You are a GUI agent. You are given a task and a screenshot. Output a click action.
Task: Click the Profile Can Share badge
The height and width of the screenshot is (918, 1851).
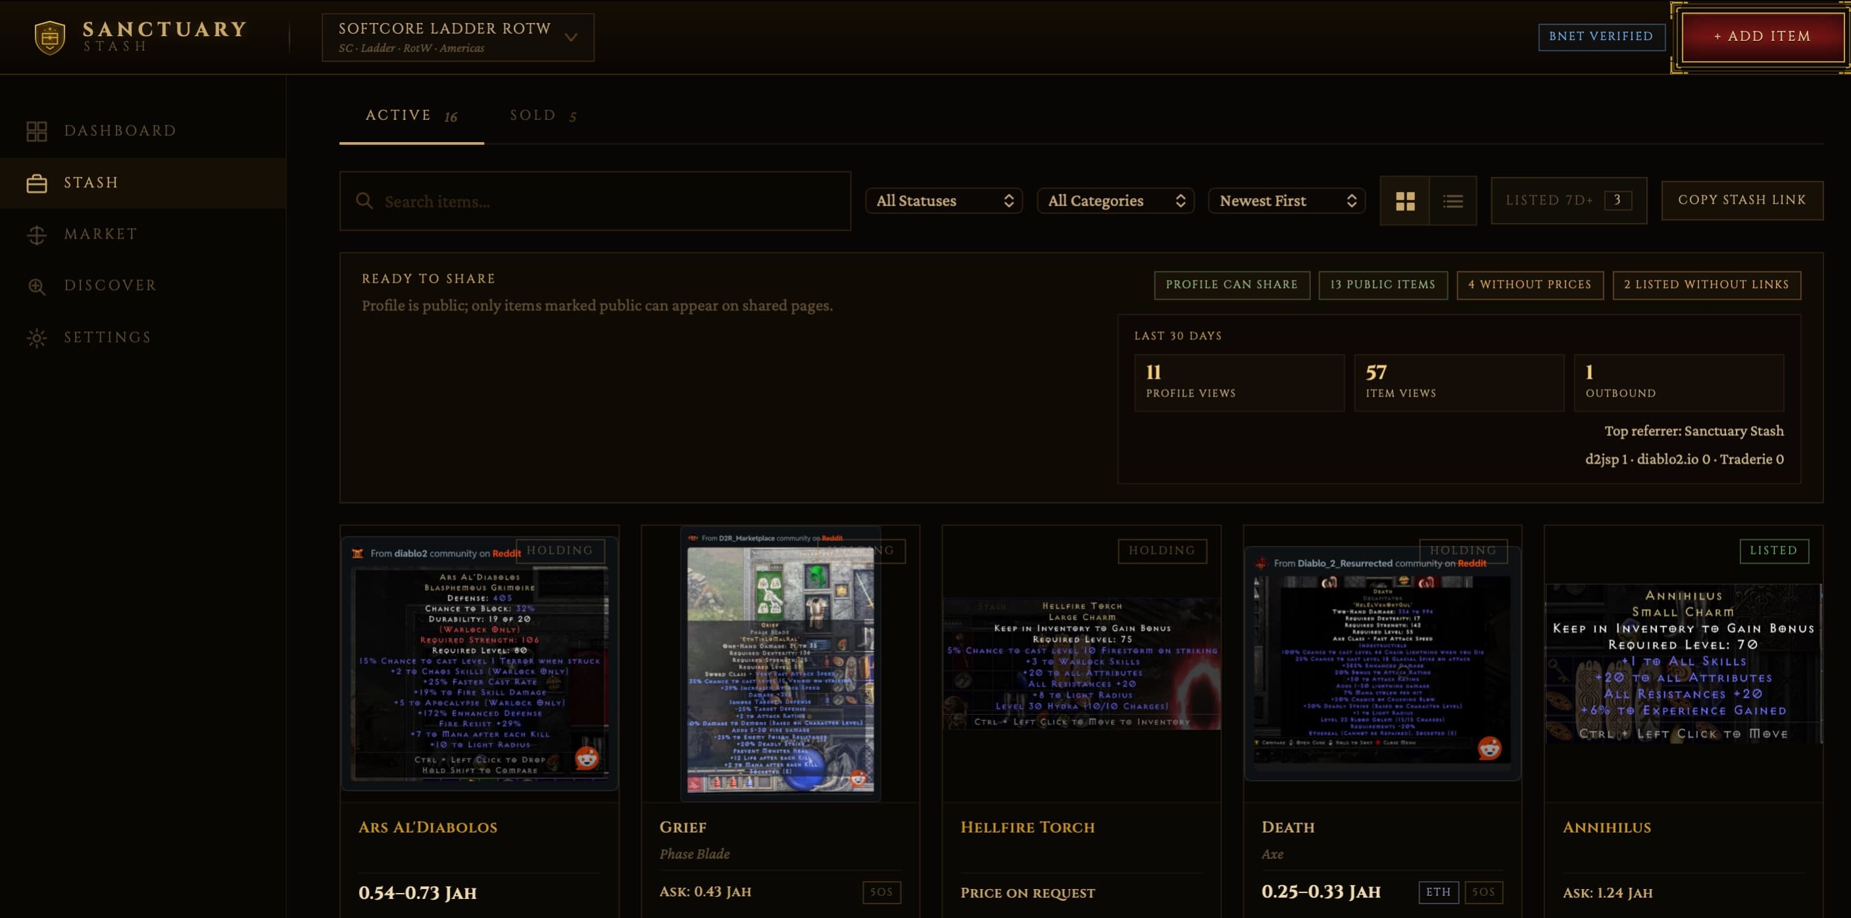[x=1231, y=285]
